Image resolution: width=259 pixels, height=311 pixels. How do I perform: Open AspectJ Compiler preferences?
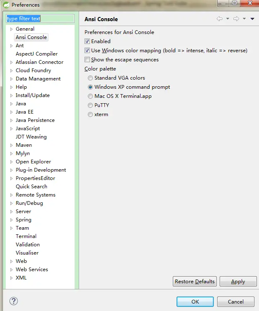[x=36, y=54]
